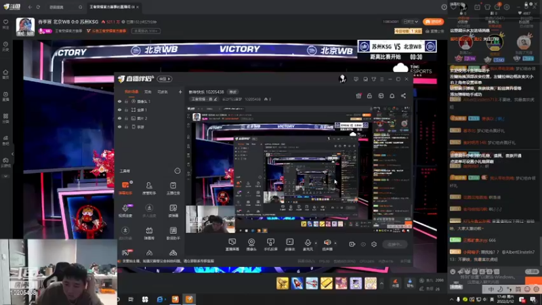Screen dimensions: 542x305
Task: Toggle lock on the 图片 2 source
Action: (x=126, y=118)
